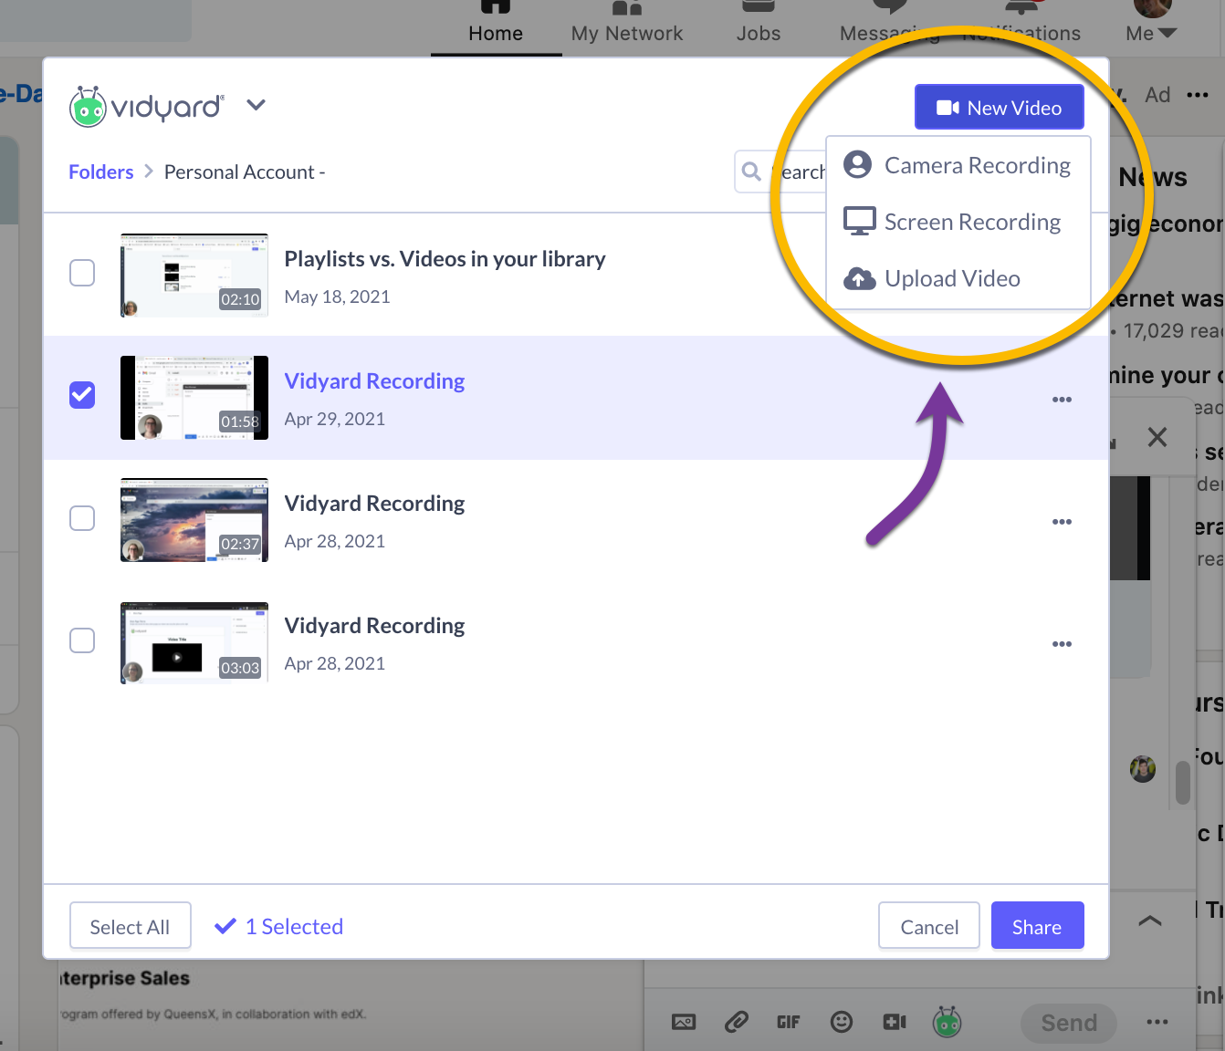Click the New Video button
This screenshot has height=1051, width=1225.
pyautogui.click(x=1000, y=108)
